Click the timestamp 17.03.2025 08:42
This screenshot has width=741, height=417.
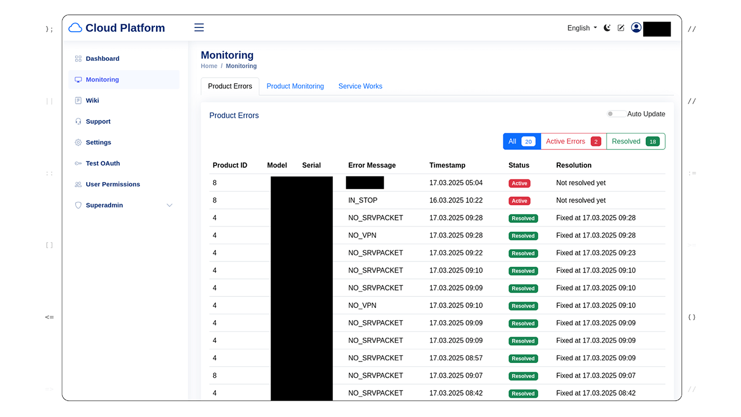[456, 393]
